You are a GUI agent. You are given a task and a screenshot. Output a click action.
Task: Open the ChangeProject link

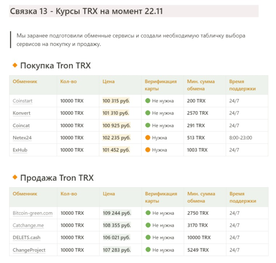tap(29, 250)
